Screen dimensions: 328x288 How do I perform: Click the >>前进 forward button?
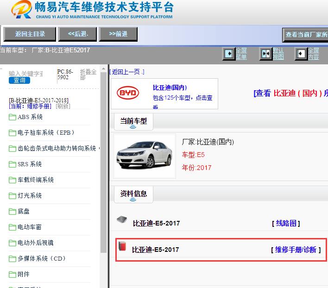[118, 34]
